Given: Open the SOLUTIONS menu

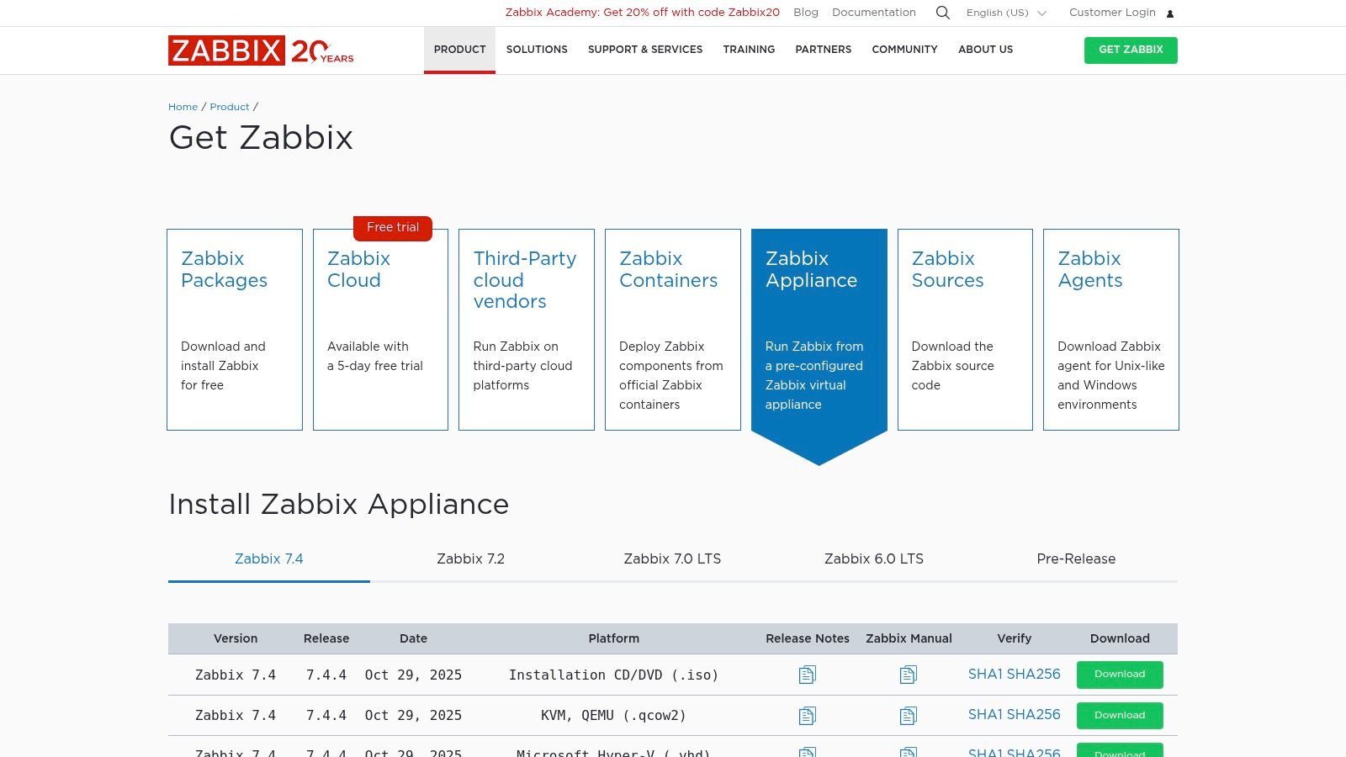Looking at the screenshot, I should (x=537, y=50).
